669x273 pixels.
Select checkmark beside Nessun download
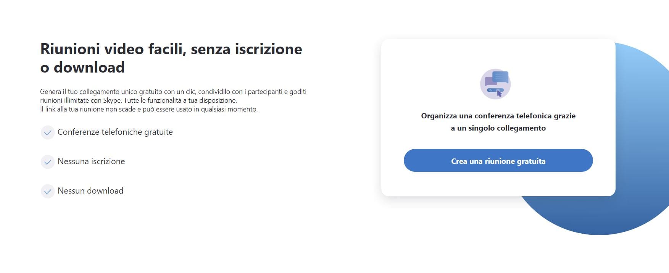[47, 191]
